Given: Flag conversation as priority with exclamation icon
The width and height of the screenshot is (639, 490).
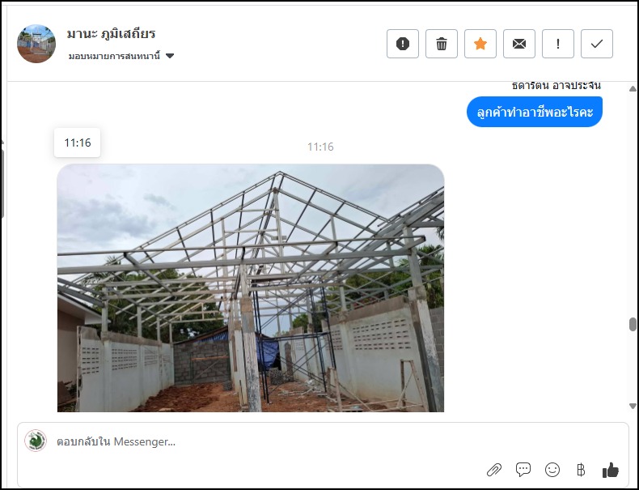Looking at the screenshot, I should point(558,44).
